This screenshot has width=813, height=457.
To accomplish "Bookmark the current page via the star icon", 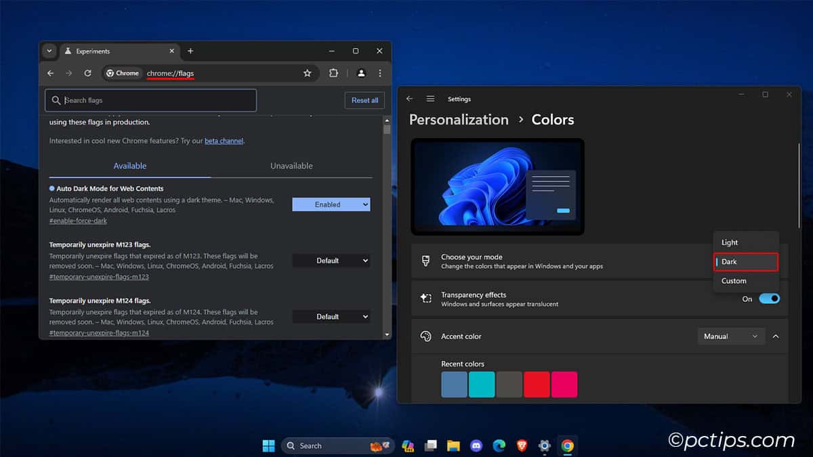I will tap(308, 73).
